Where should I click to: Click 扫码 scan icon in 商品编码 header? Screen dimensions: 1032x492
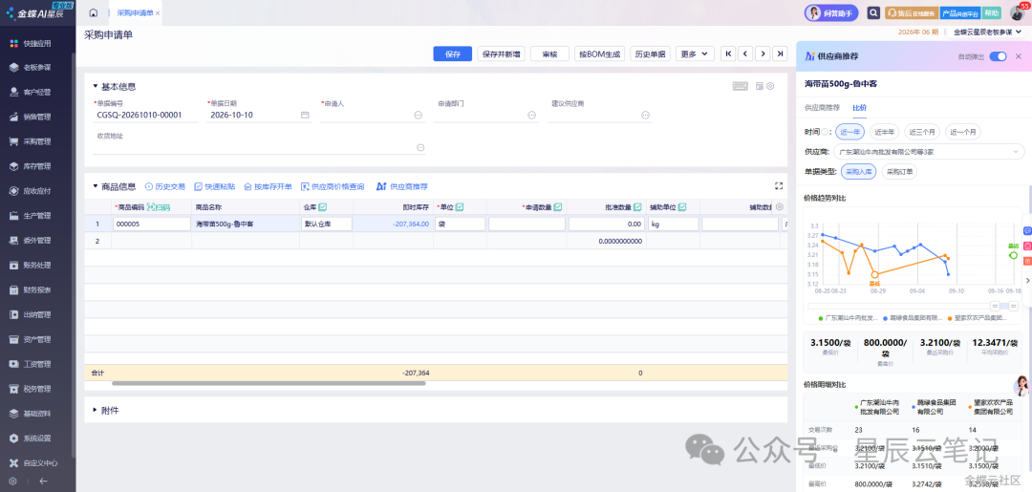click(159, 207)
